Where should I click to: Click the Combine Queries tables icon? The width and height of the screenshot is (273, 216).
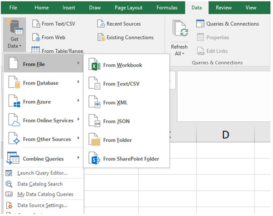[x=13, y=158]
